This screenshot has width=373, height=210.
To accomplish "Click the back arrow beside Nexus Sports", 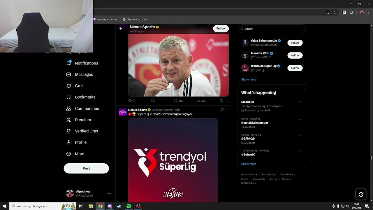I will (121, 29).
